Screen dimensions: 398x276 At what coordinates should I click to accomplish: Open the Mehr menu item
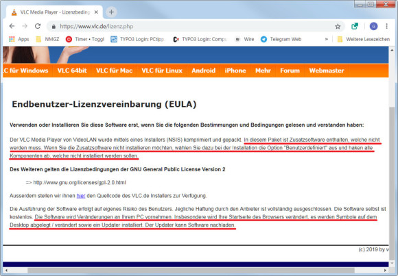coord(263,71)
